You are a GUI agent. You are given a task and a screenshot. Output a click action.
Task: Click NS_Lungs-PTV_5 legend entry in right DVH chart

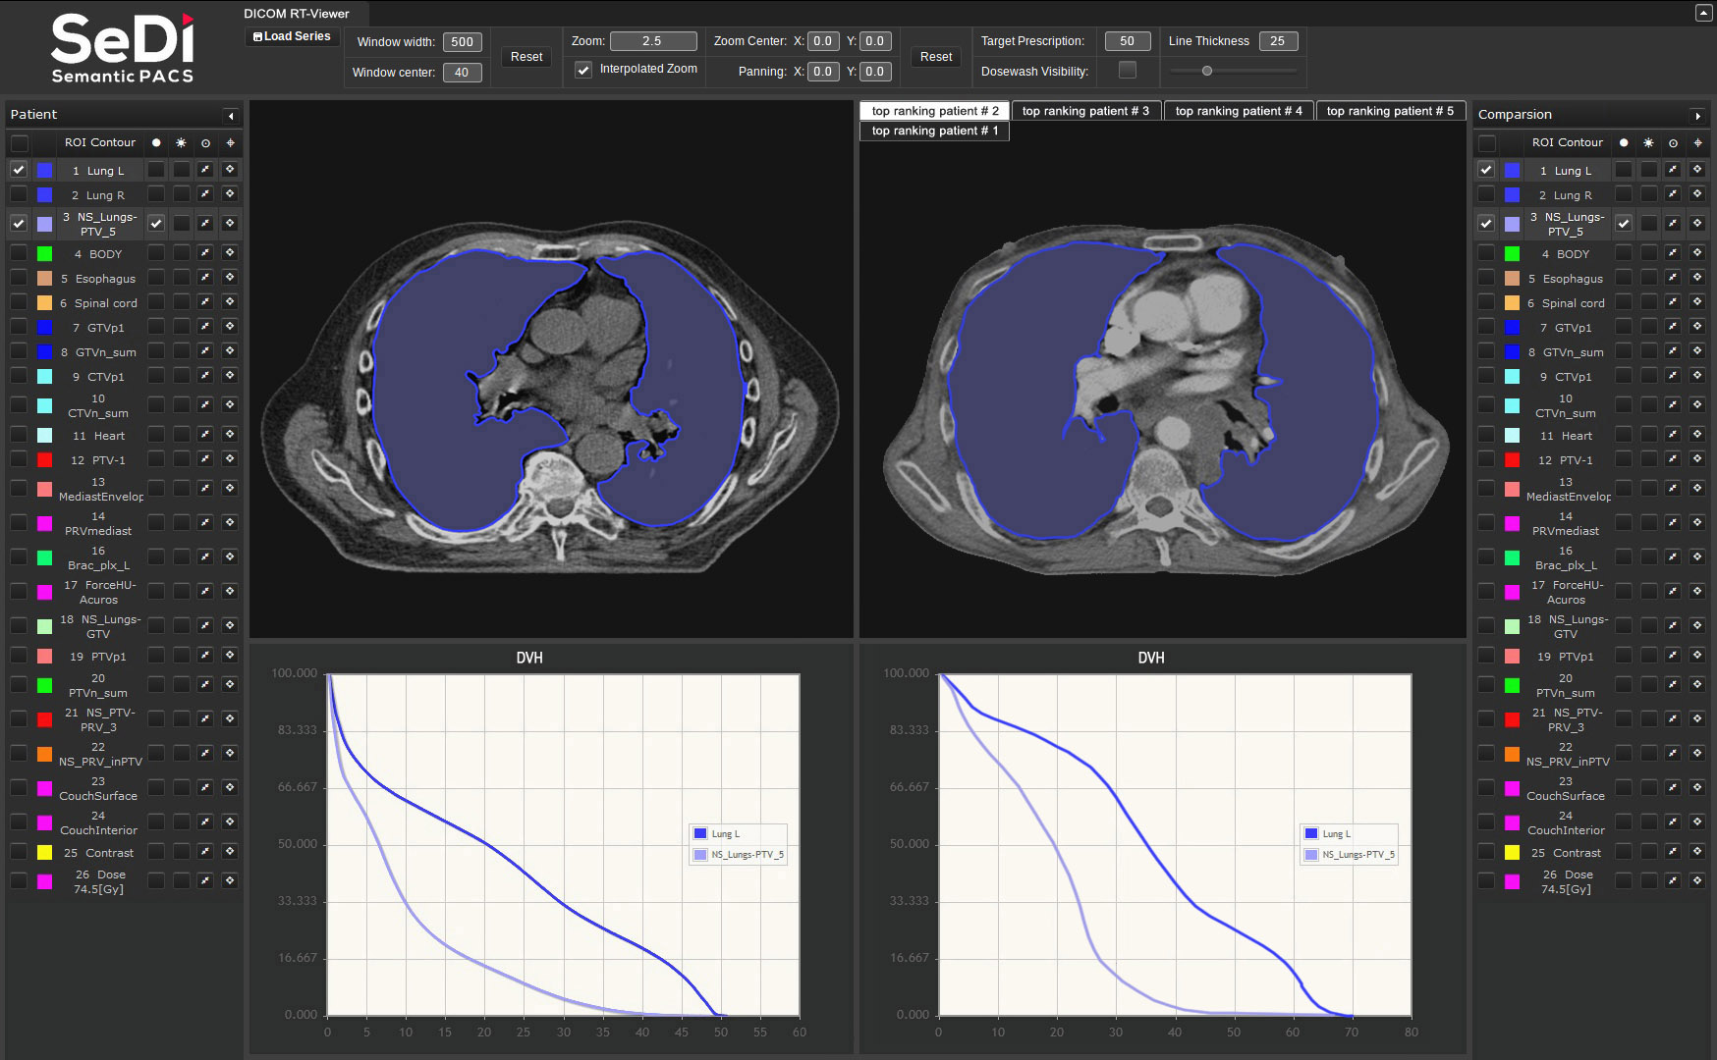point(1350,855)
